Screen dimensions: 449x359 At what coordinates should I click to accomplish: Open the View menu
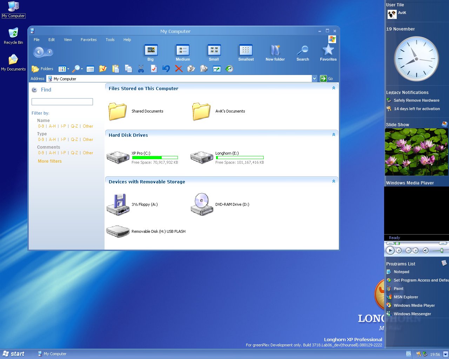pos(68,40)
